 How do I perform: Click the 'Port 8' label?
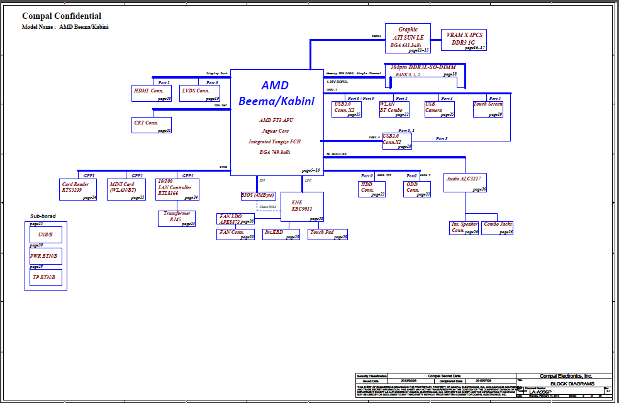442,138
